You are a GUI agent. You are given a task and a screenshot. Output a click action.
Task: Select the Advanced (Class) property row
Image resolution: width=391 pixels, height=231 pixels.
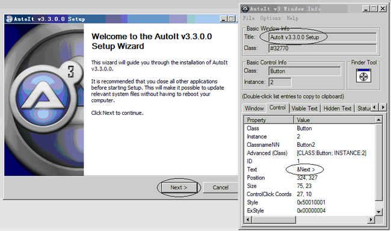[x=310, y=153]
